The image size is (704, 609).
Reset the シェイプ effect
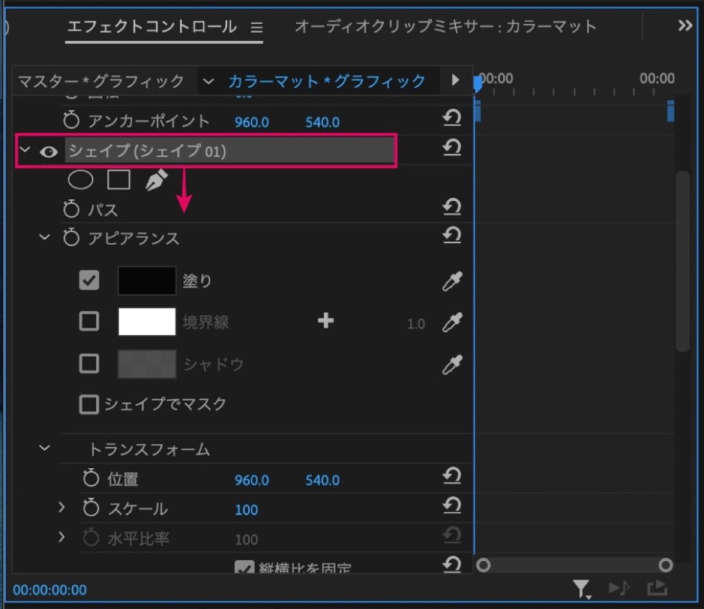point(452,147)
